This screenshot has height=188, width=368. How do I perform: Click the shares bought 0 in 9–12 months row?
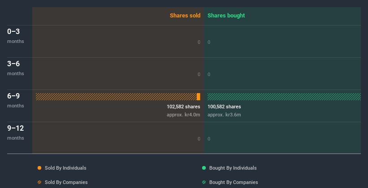coord(209,139)
